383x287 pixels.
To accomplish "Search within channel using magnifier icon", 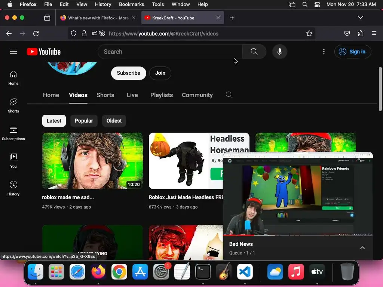I will [x=229, y=95].
